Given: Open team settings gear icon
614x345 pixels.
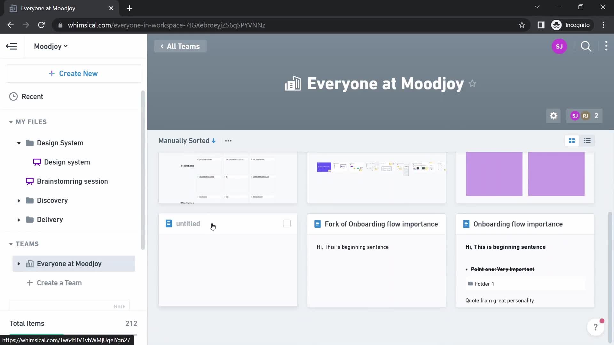Looking at the screenshot, I should coord(554,116).
